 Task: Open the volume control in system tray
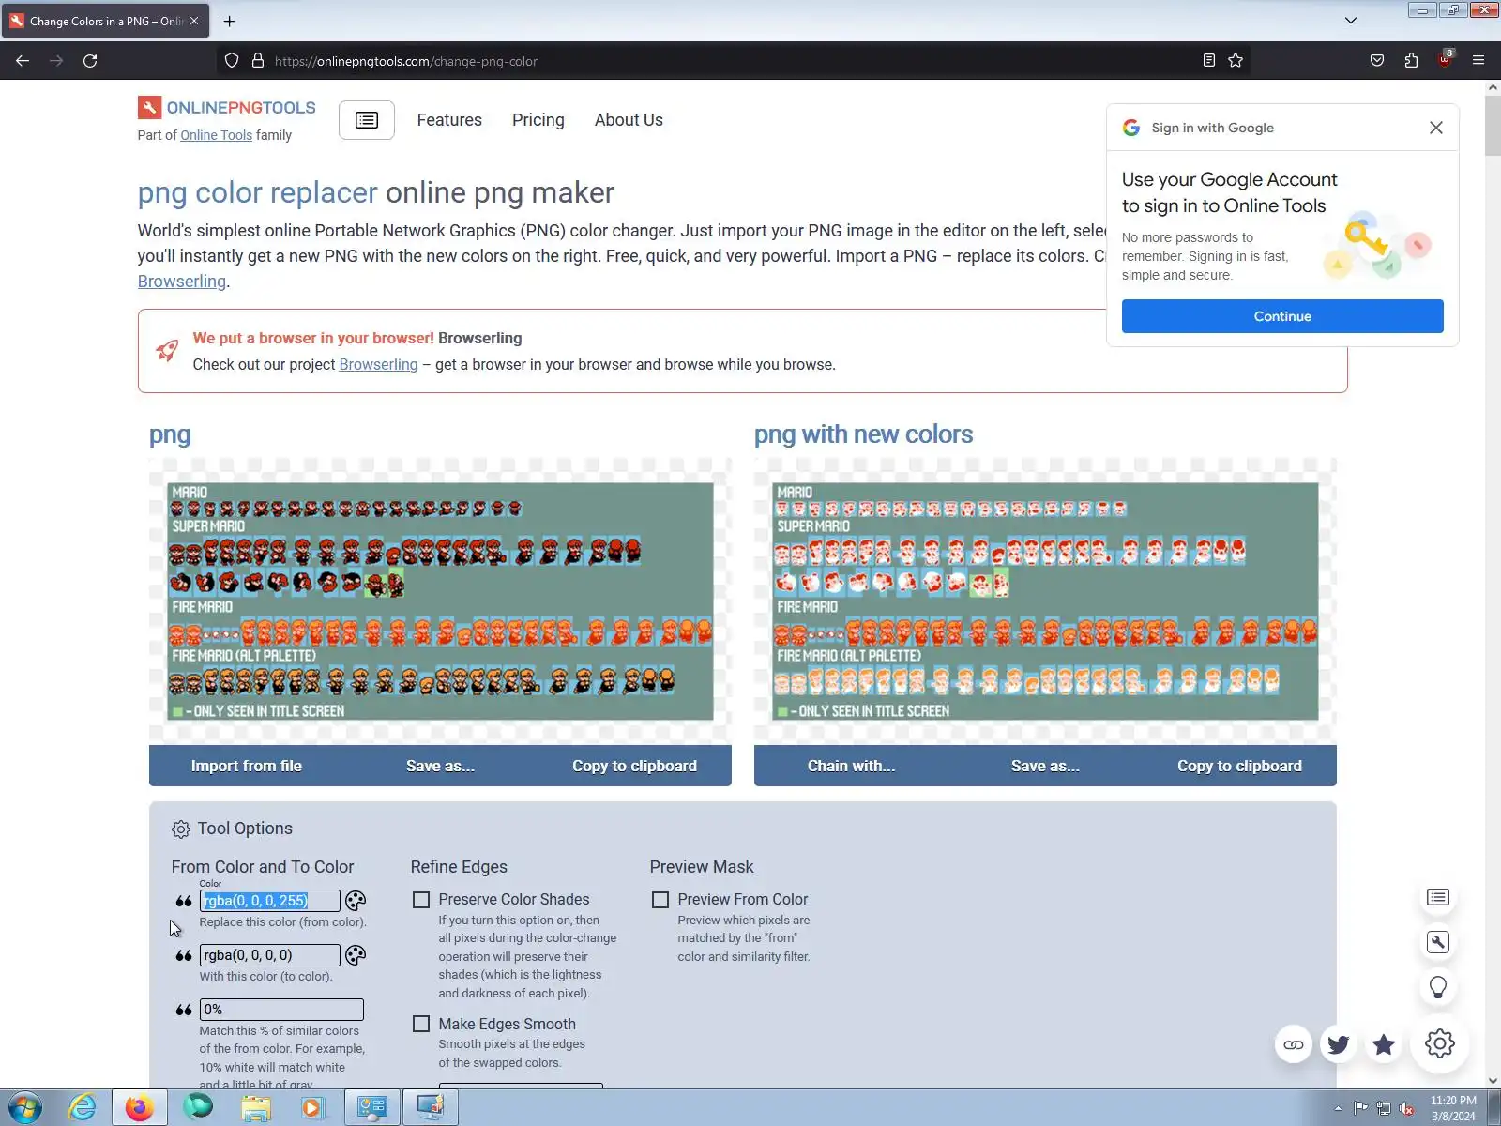pyautogui.click(x=1406, y=1108)
